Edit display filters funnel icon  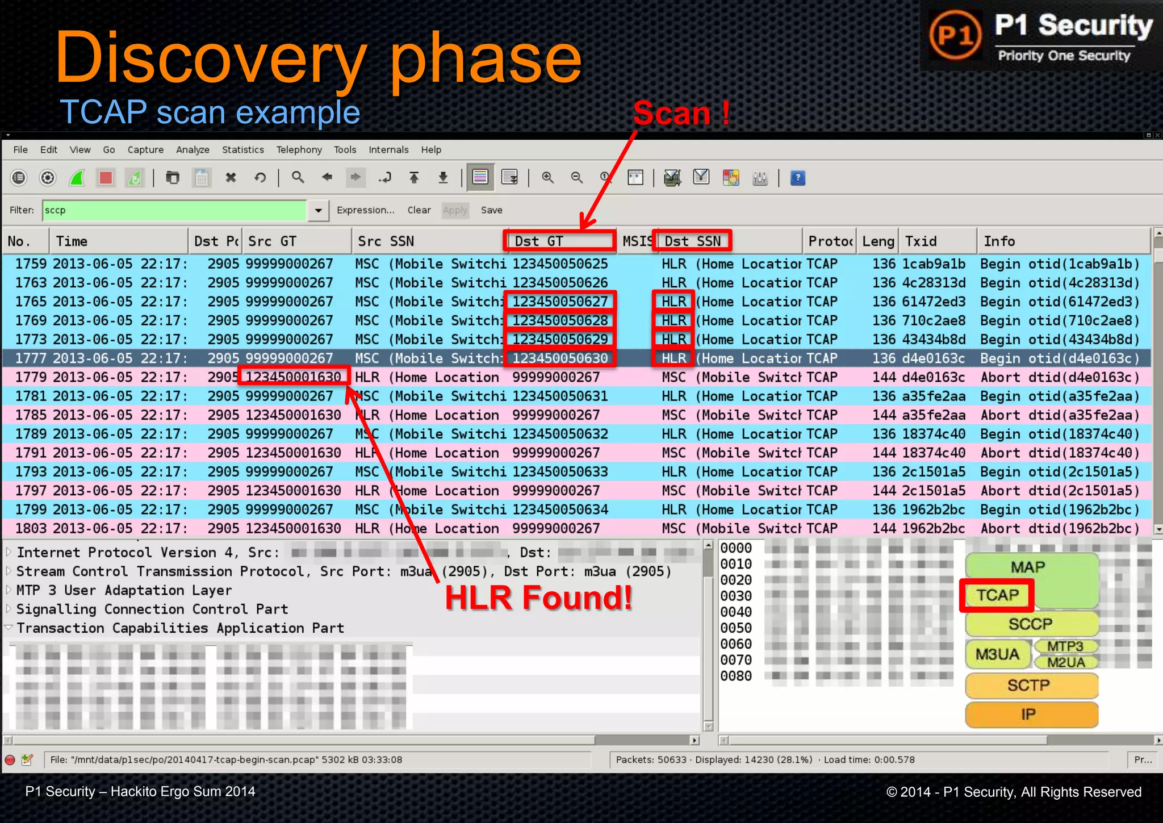tap(701, 177)
